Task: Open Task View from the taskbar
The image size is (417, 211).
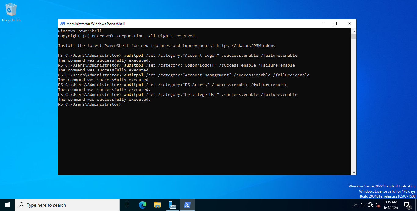Action: [127, 205]
